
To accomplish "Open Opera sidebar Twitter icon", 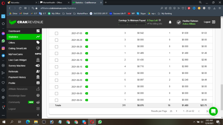I will point(3,56).
